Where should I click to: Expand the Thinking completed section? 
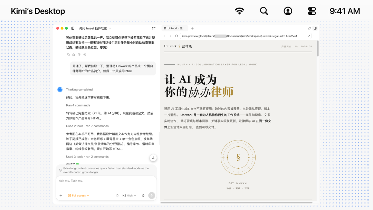pos(79,90)
